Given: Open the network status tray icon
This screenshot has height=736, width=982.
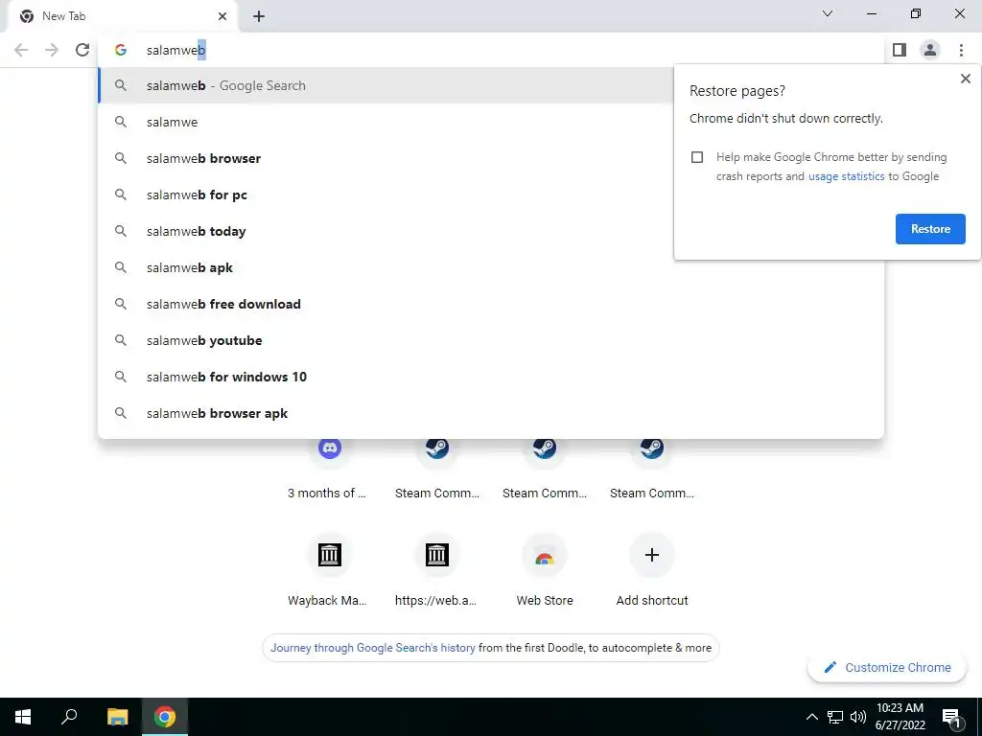Looking at the screenshot, I should (x=835, y=717).
